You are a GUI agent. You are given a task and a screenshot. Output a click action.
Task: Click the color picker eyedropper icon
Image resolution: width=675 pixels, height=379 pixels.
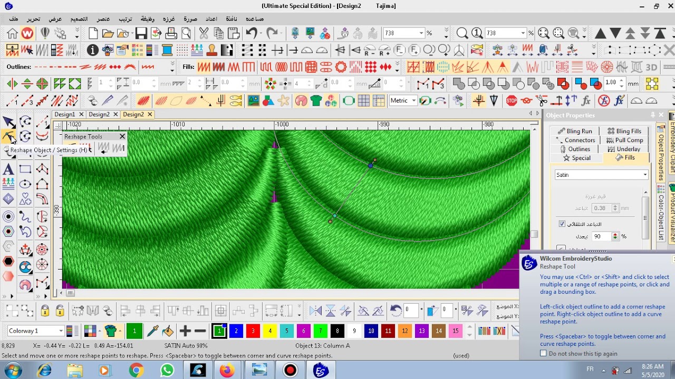[x=153, y=331]
